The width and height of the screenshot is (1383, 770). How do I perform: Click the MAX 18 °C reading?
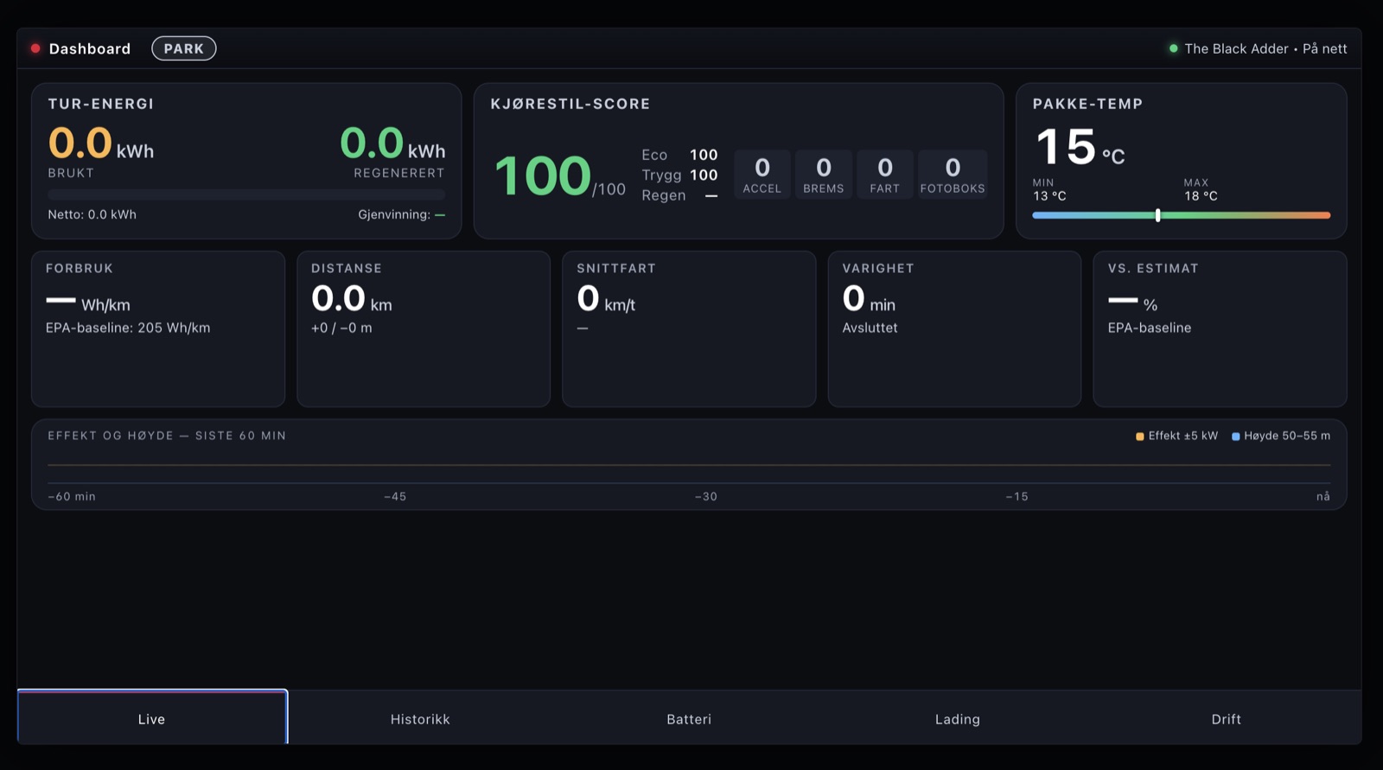(1201, 190)
